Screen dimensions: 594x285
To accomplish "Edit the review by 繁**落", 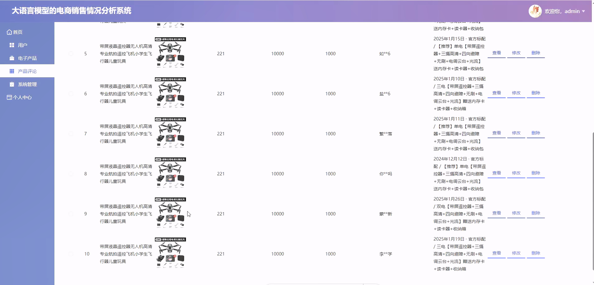I will [x=516, y=133].
